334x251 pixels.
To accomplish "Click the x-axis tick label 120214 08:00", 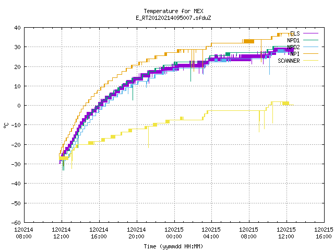I will [23, 233].
